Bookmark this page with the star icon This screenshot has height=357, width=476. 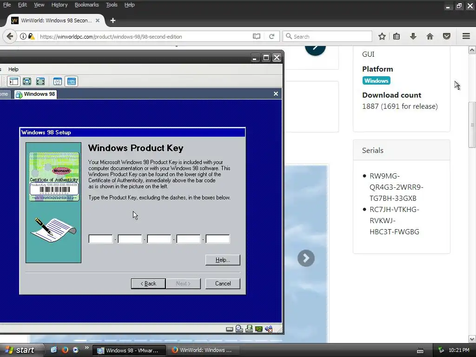point(382,36)
